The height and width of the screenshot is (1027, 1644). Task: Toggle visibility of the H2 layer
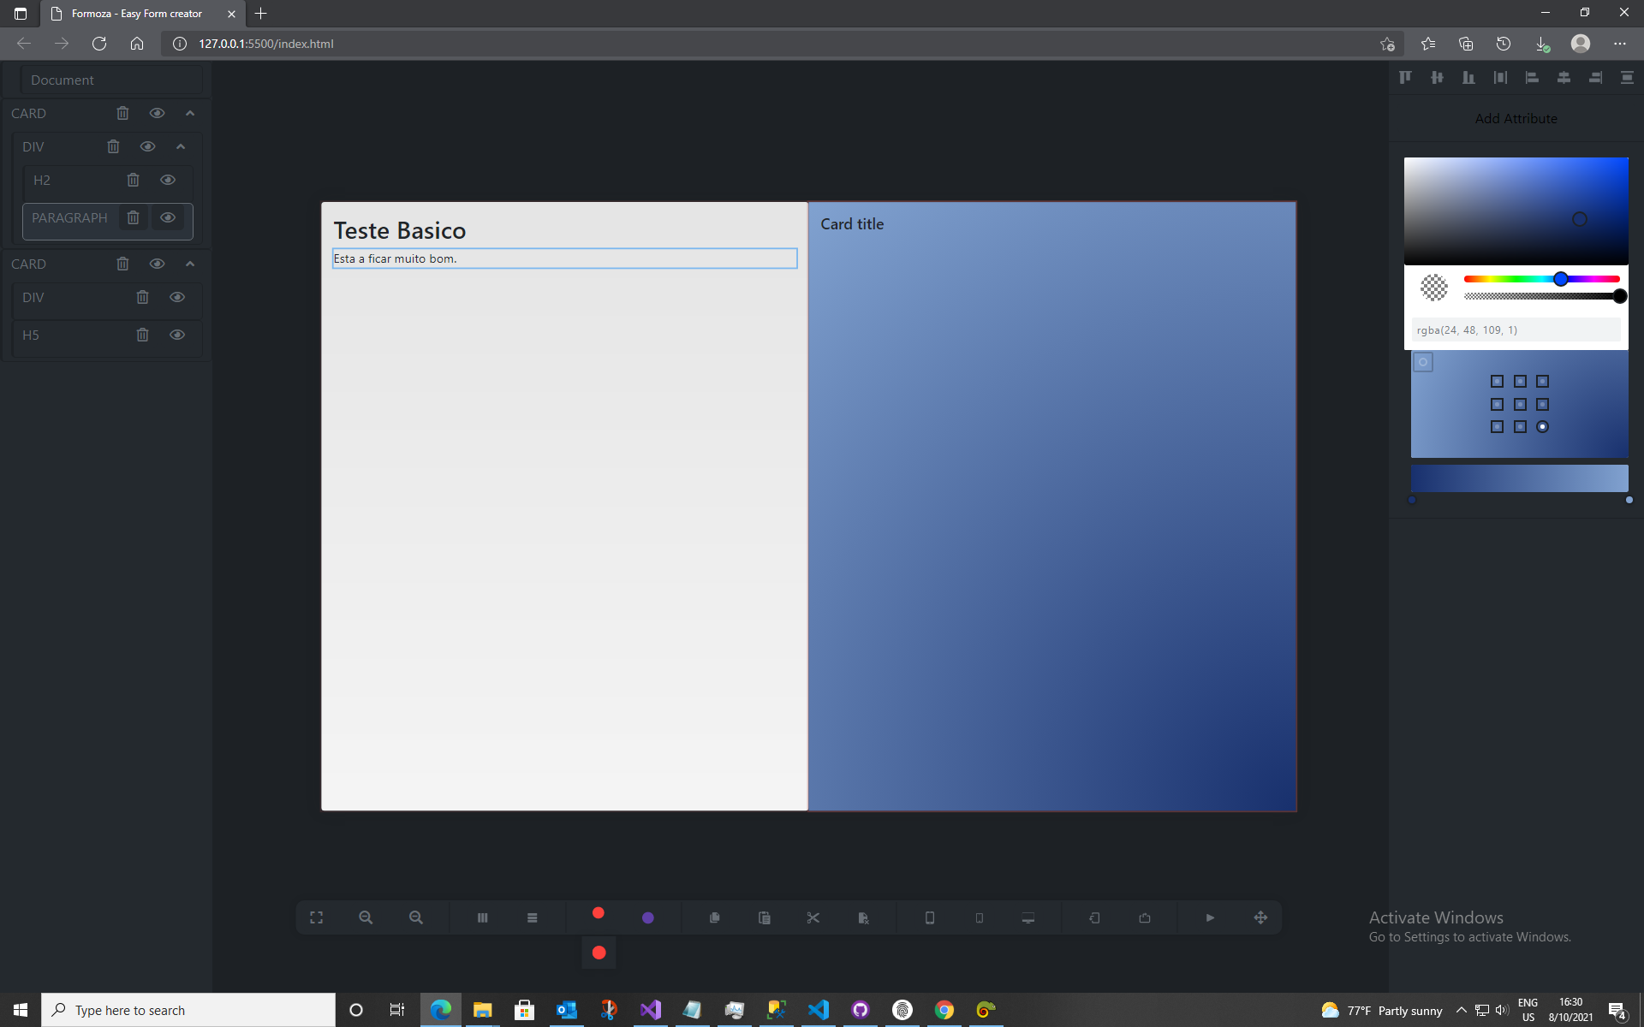pos(168,180)
